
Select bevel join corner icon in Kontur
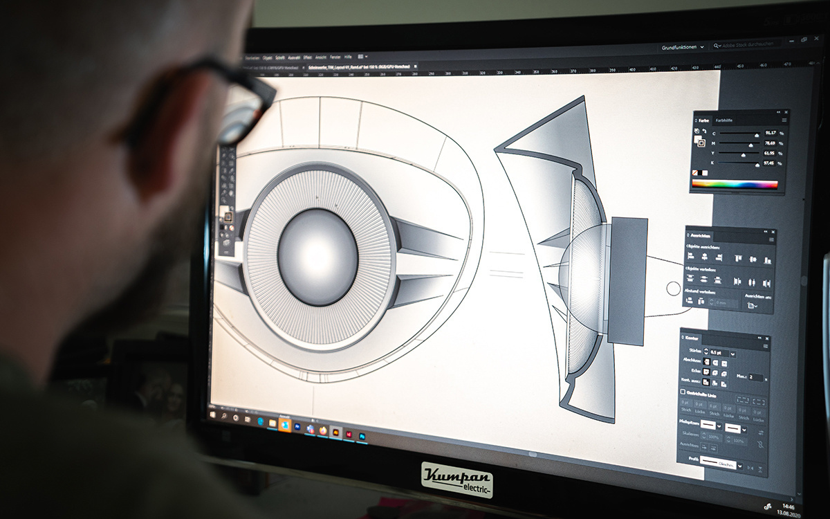[x=723, y=375]
